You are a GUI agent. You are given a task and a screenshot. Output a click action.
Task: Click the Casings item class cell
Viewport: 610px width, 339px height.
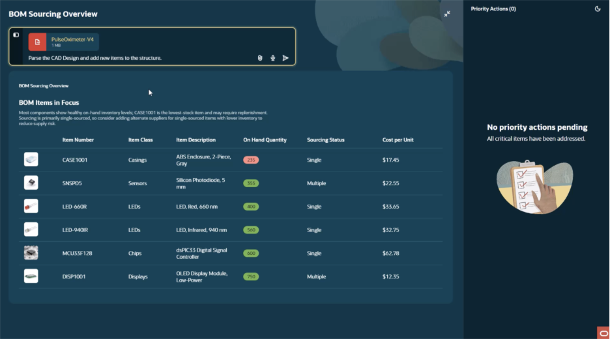138,160
